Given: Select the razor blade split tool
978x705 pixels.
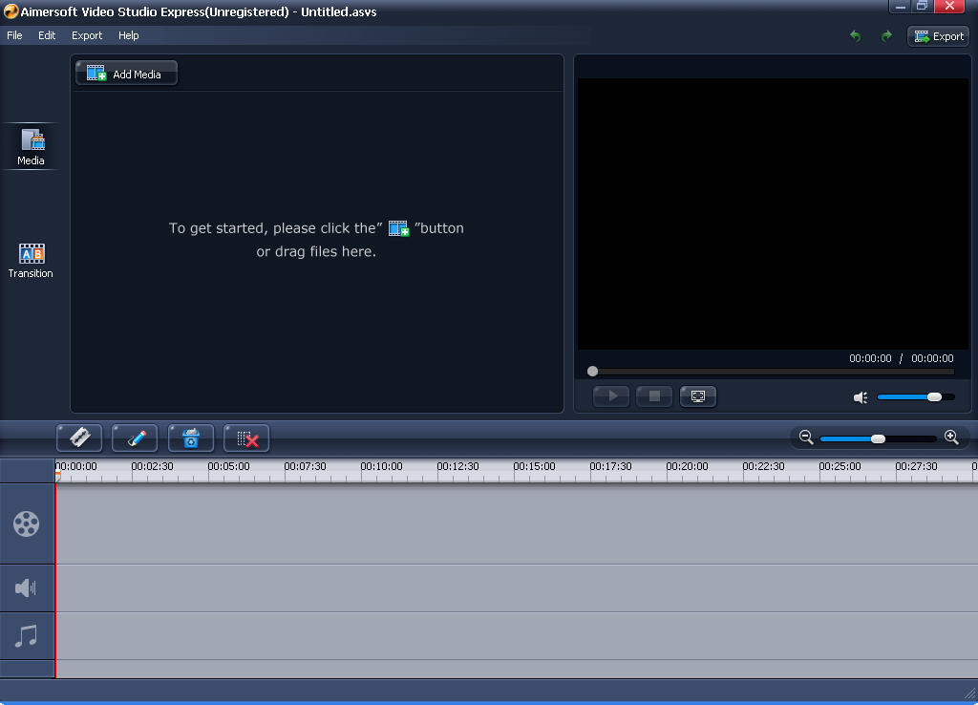Looking at the screenshot, I should coord(79,438).
